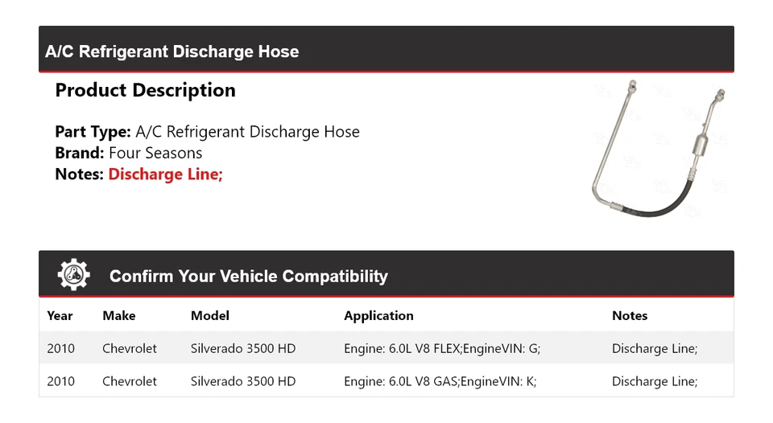The height and width of the screenshot is (423, 773).
Task: Click 6.0L V8 FLEX engine application cell
Action: (442, 349)
